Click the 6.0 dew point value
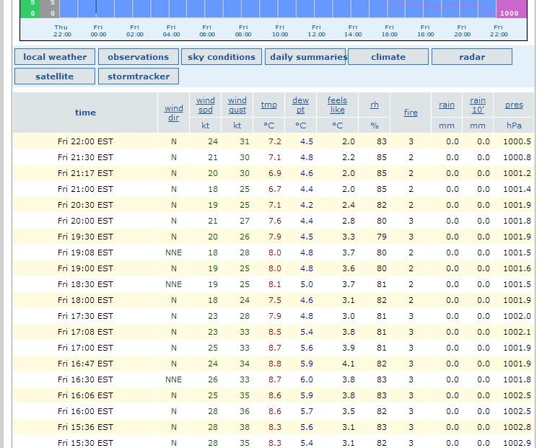 [307, 379]
